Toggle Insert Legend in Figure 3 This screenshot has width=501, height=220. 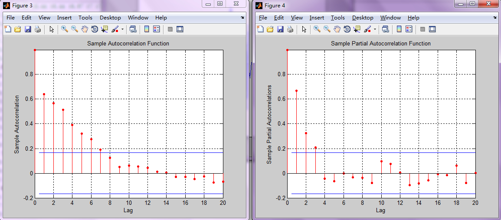157,29
